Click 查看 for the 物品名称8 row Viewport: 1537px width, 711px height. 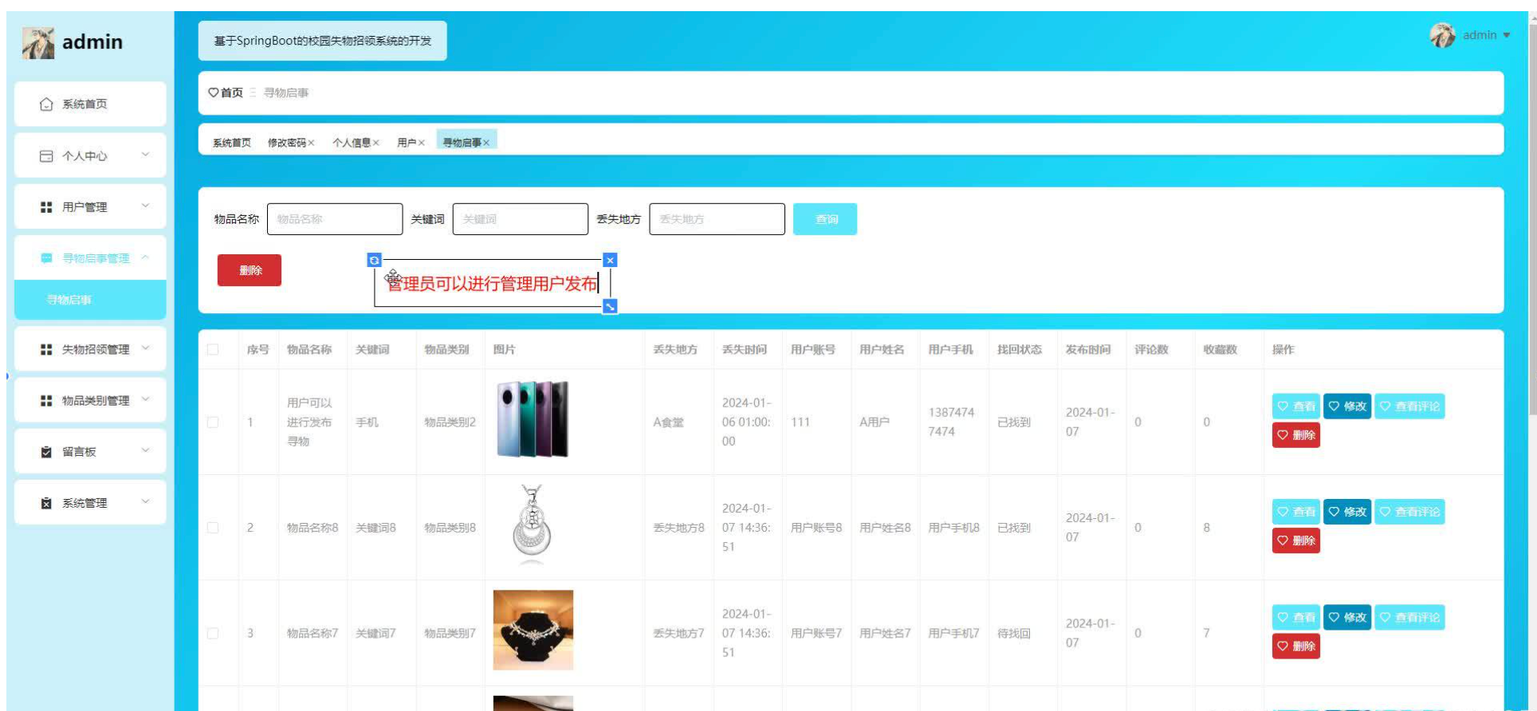tap(1296, 512)
